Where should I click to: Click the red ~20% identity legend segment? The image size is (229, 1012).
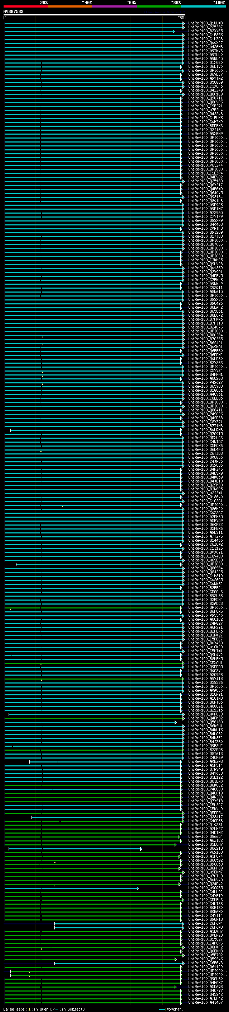[25, 6]
